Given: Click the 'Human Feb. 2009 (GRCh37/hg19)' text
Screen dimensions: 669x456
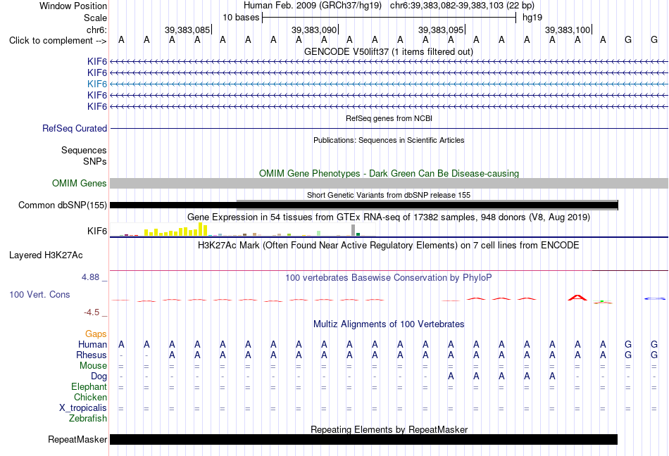Looking at the screenshot, I should (x=314, y=6).
